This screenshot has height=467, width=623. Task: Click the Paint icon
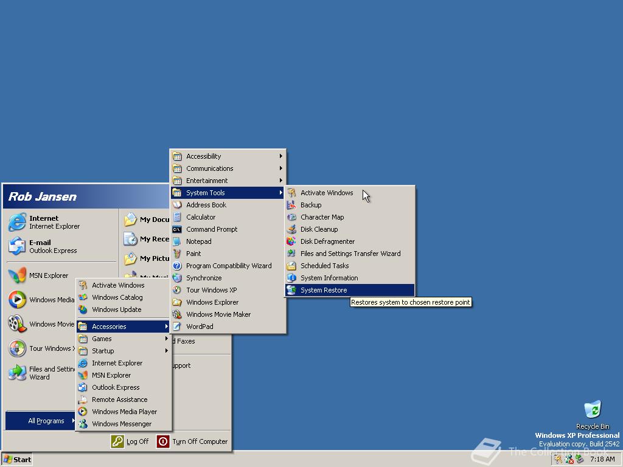177,254
